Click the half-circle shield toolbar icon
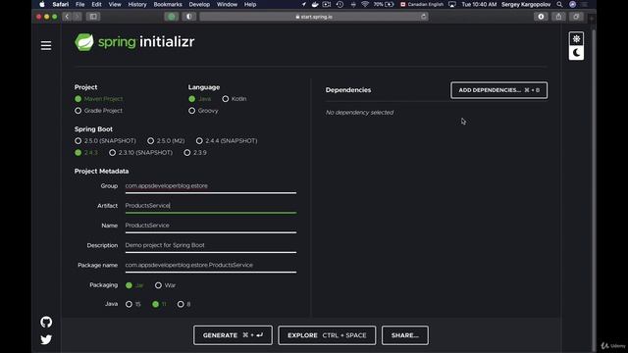The image size is (628, 353). pyautogui.click(x=189, y=17)
